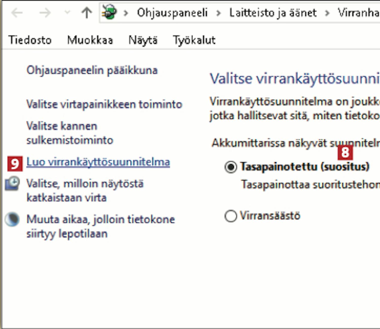Screen dimensions: 380x329
Task: Select Tasapainotettu (suositus) radio button
Action: point(231,167)
